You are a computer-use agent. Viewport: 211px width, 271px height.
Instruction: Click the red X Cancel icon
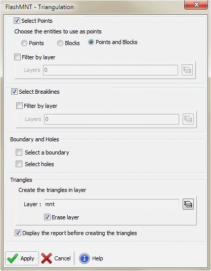(47, 258)
